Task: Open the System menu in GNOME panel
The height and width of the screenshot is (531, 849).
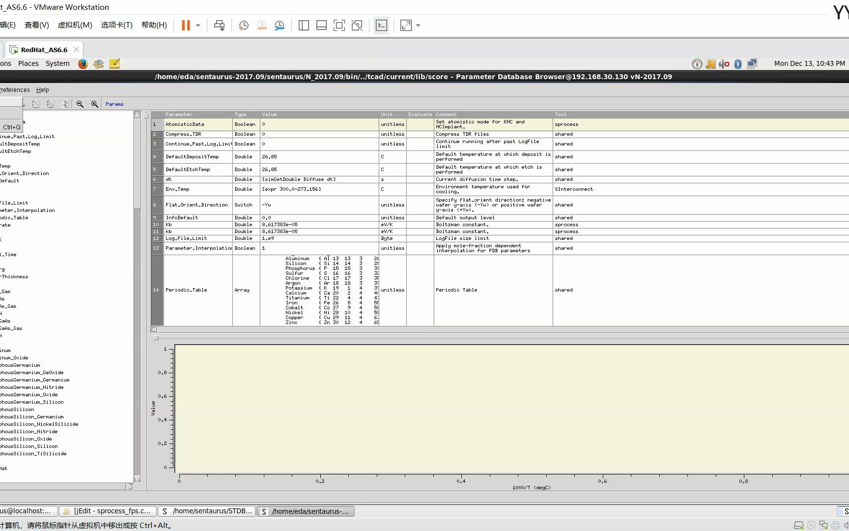Action: point(57,63)
